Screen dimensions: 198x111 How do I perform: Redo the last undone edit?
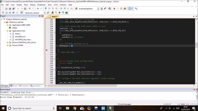[33, 9]
